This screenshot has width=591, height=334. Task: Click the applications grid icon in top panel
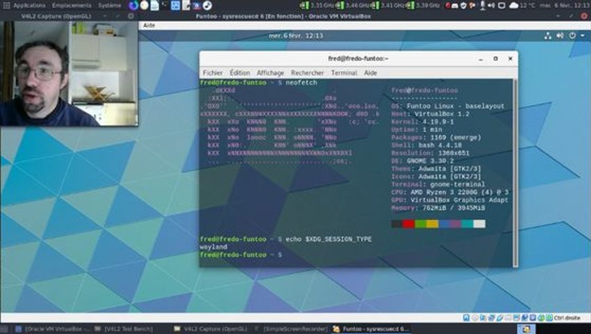click(x=6, y=6)
